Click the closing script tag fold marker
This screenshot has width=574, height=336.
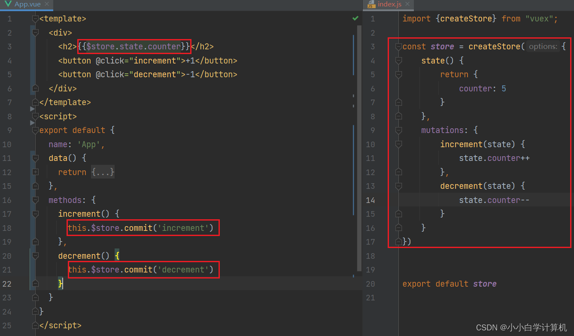point(36,326)
